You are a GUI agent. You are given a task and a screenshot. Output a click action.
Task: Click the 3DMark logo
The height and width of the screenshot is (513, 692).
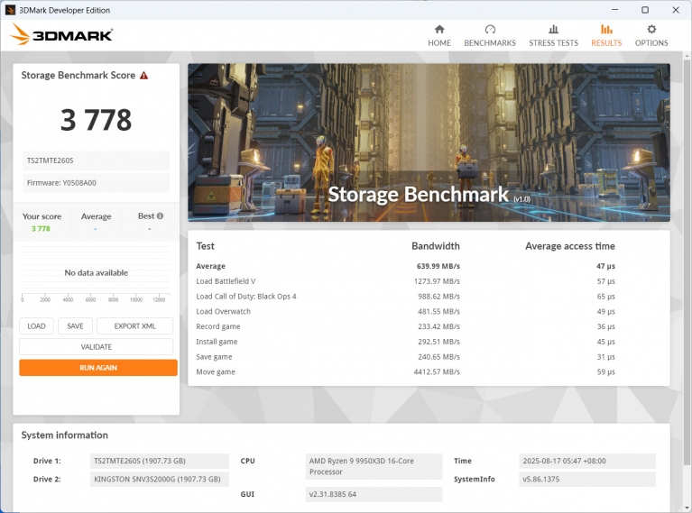(61, 34)
